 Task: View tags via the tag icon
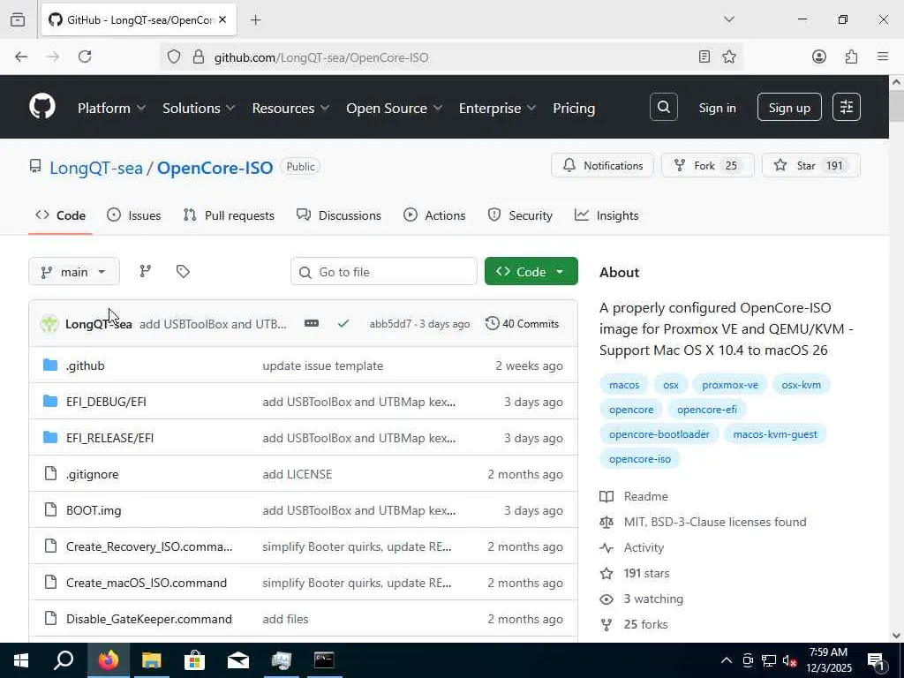(x=183, y=272)
